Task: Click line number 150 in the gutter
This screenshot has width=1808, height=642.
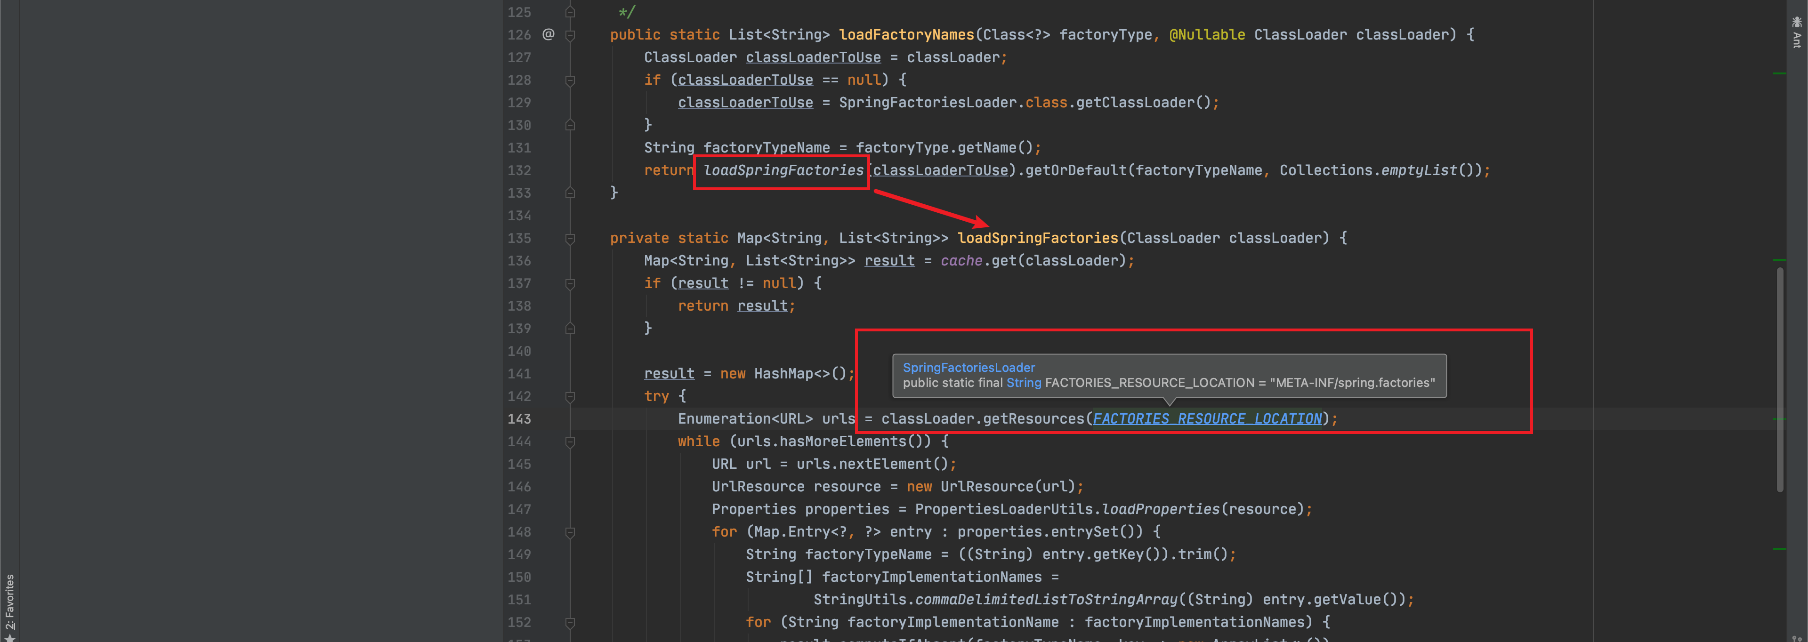Action: point(519,577)
